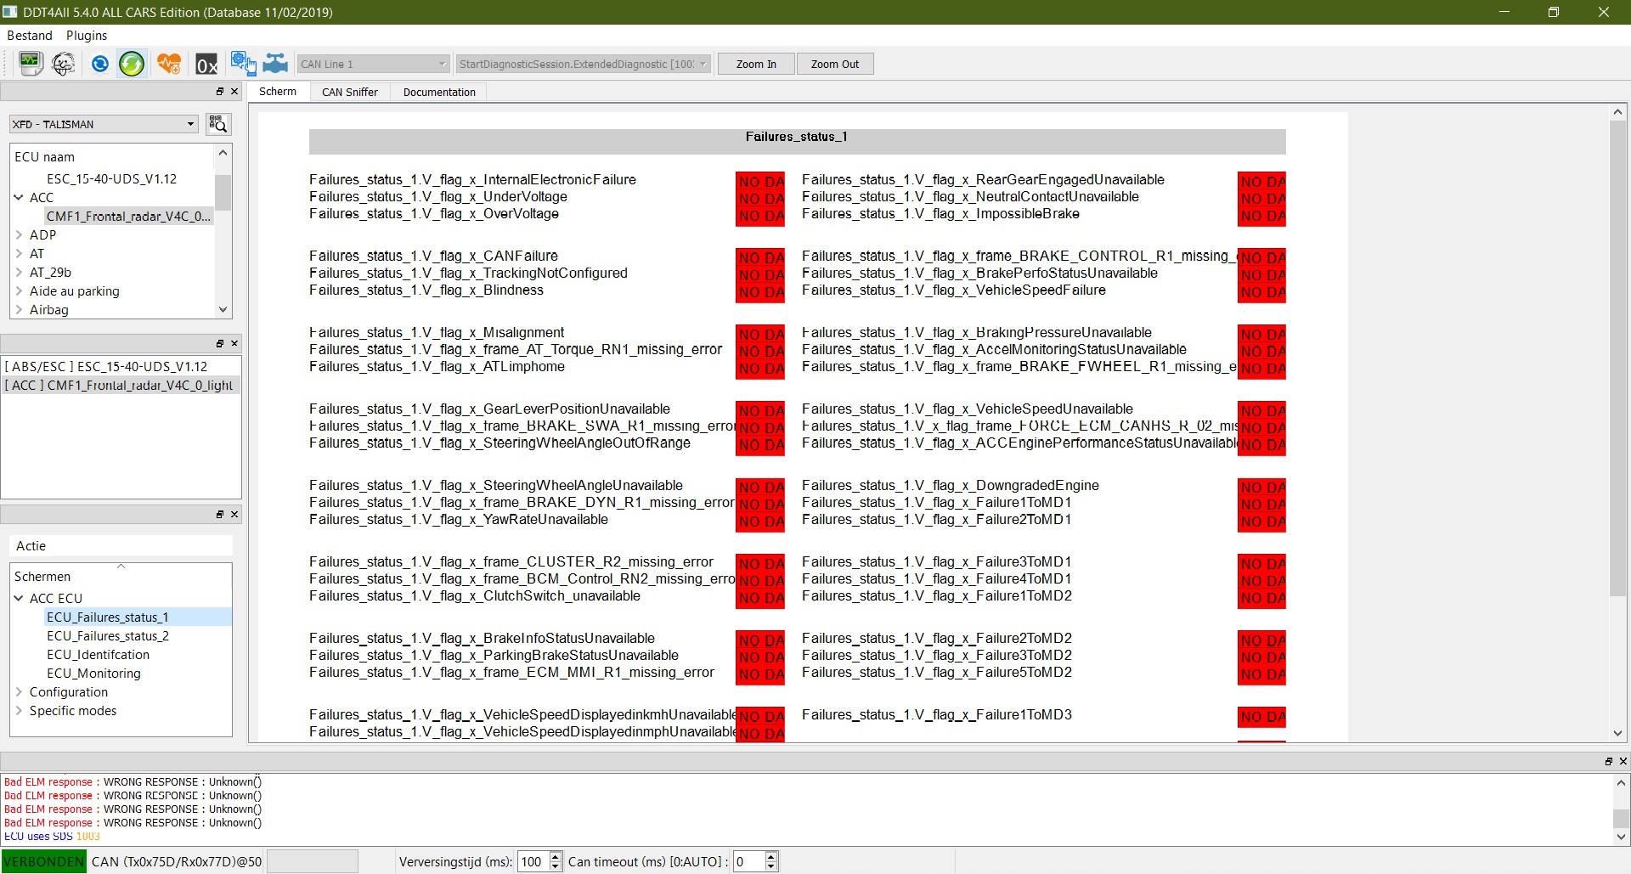The height and width of the screenshot is (874, 1631).
Task: Open the StartDiagnosticSession dropdown
Action: pyautogui.click(x=583, y=64)
